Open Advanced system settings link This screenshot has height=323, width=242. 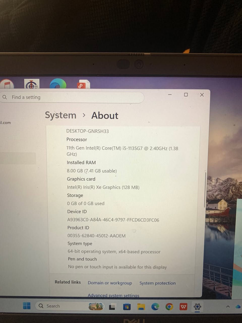point(113,295)
